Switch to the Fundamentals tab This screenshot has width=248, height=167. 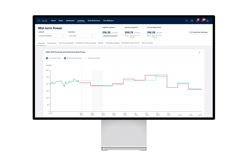pos(52,43)
